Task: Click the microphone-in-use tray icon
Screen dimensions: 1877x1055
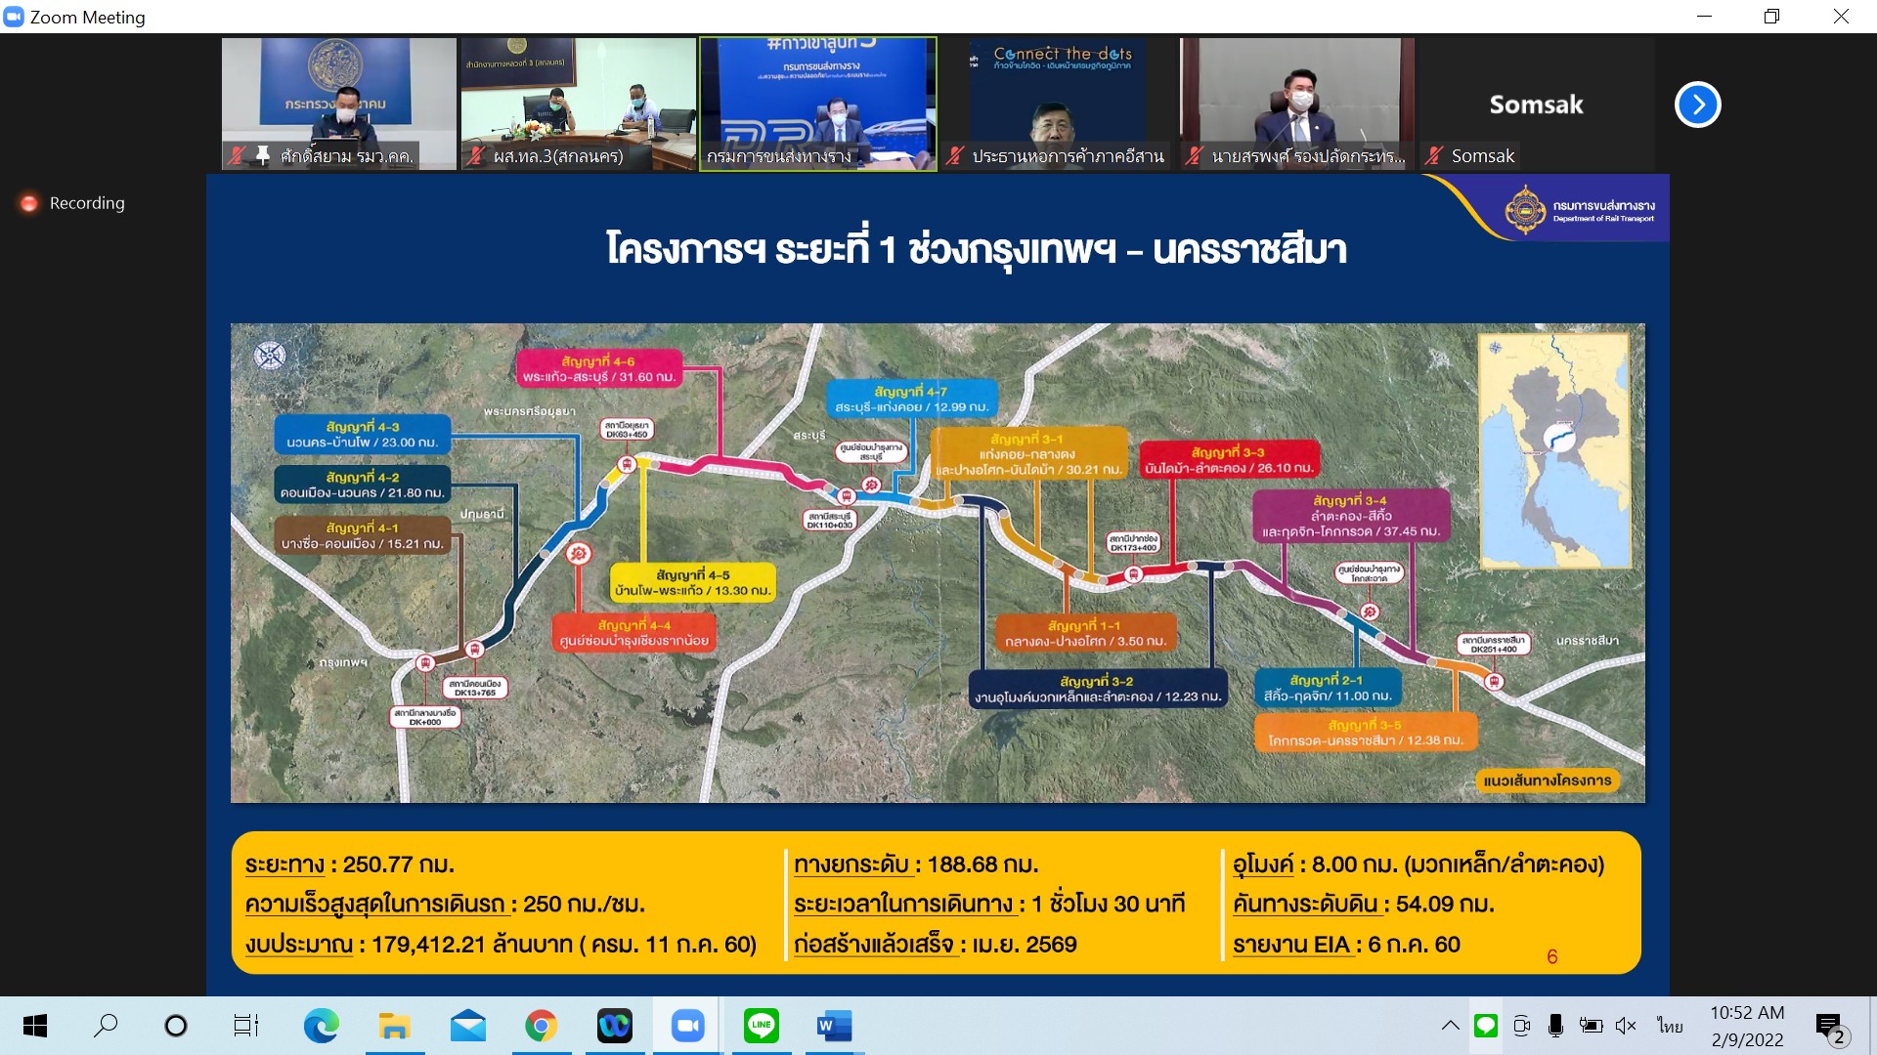Action: (1555, 1026)
